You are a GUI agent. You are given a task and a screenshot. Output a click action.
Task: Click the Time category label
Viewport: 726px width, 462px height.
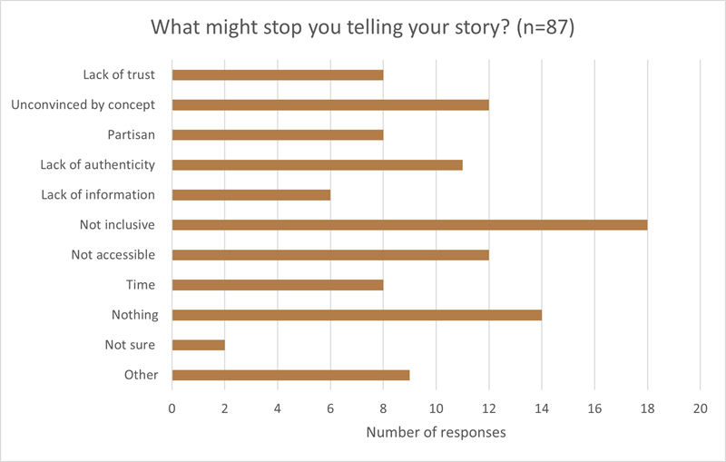141,285
